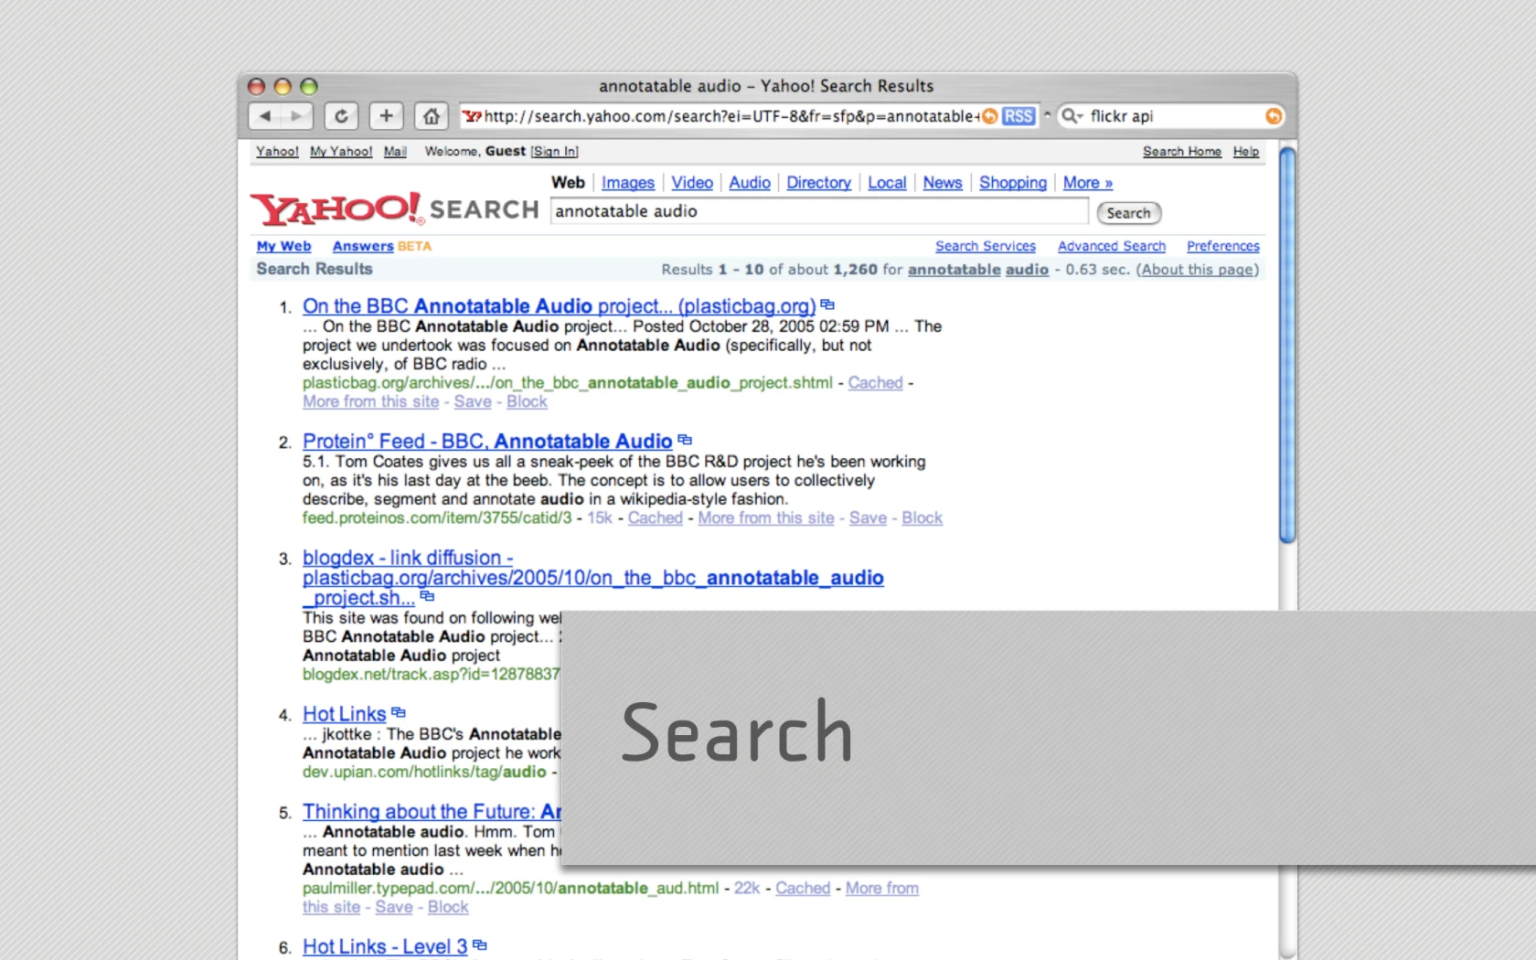The width and height of the screenshot is (1536, 960).
Task: Open Protein Feed - BBC, Annotatable Audio result
Action: [x=487, y=442]
